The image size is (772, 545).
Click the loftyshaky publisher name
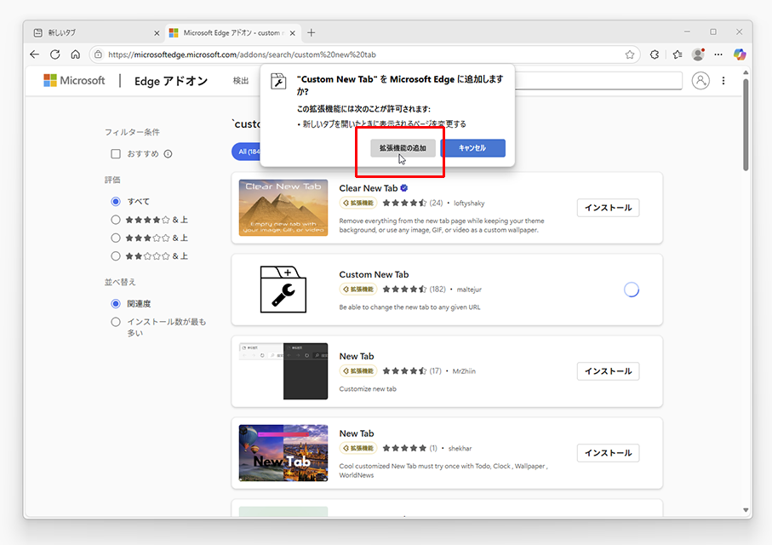[x=469, y=203]
